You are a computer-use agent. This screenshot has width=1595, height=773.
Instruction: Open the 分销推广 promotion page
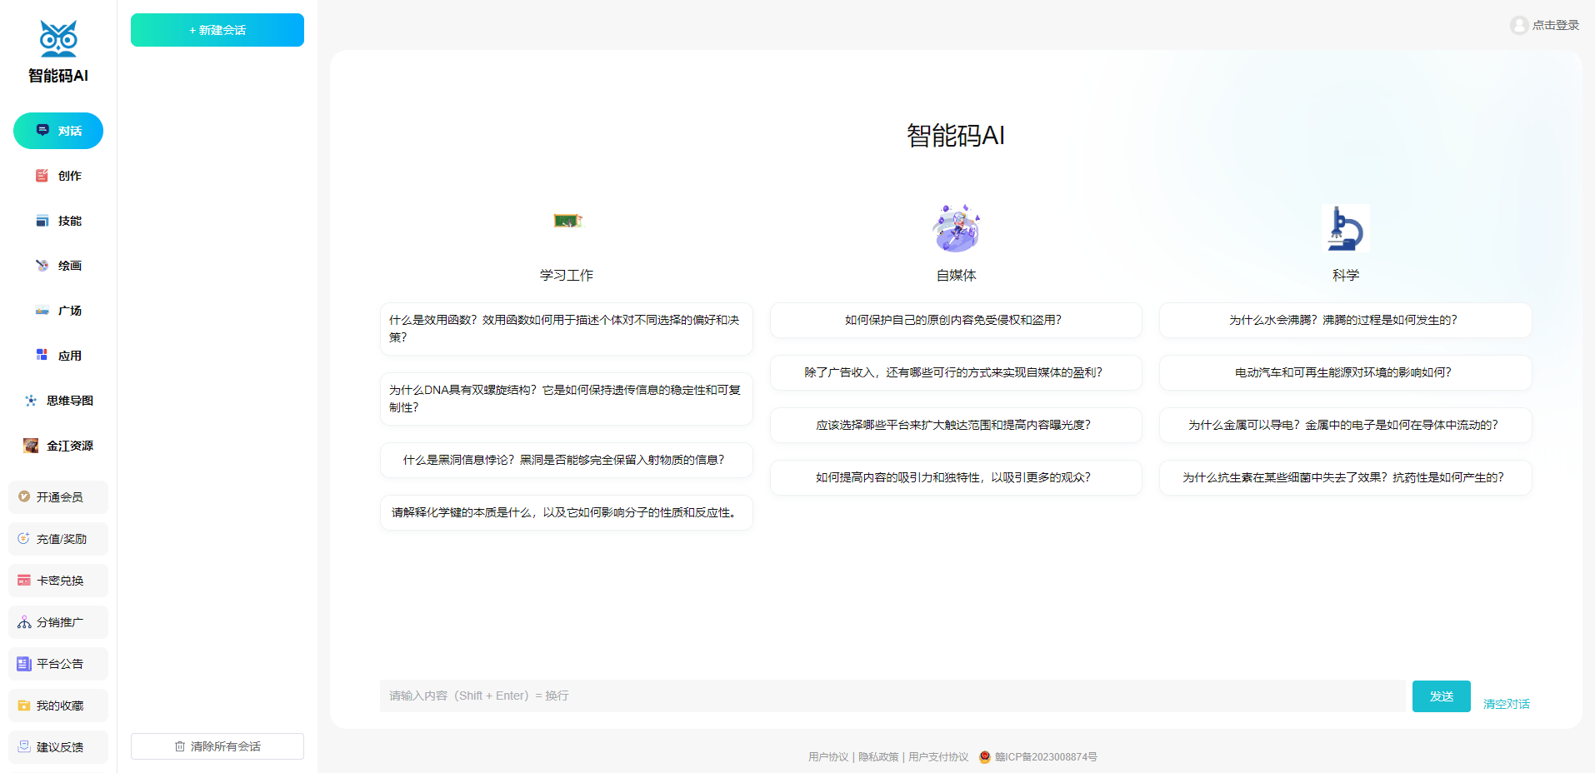point(57,621)
